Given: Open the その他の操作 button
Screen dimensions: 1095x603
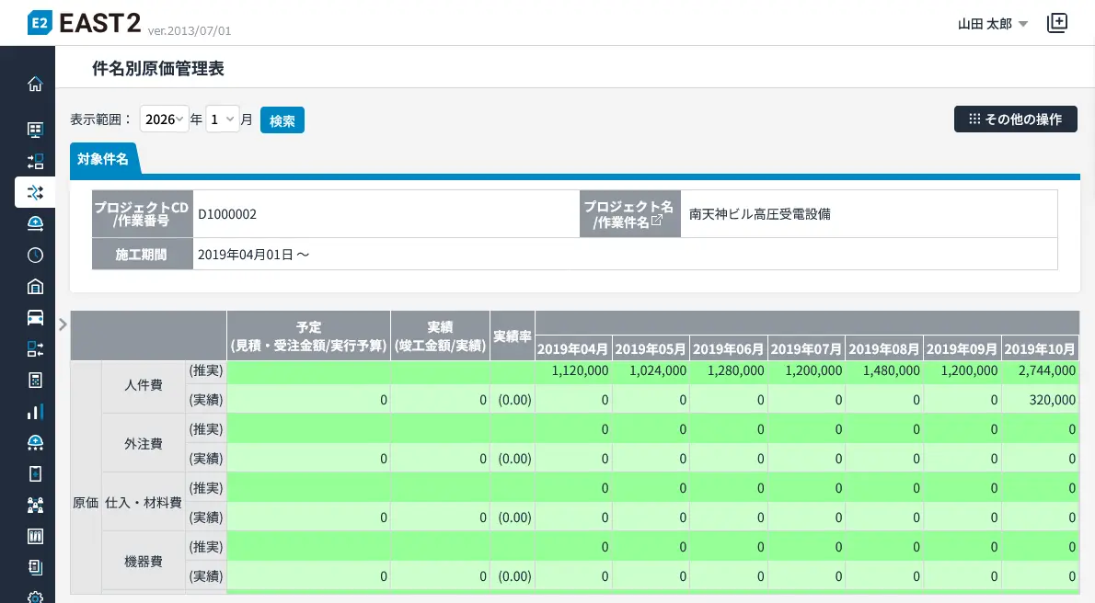Looking at the screenshot, I should 1015,119.
